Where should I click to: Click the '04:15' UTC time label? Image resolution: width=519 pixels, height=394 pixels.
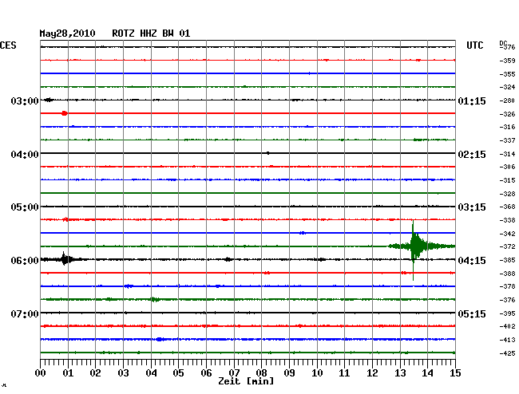(472, 261)
